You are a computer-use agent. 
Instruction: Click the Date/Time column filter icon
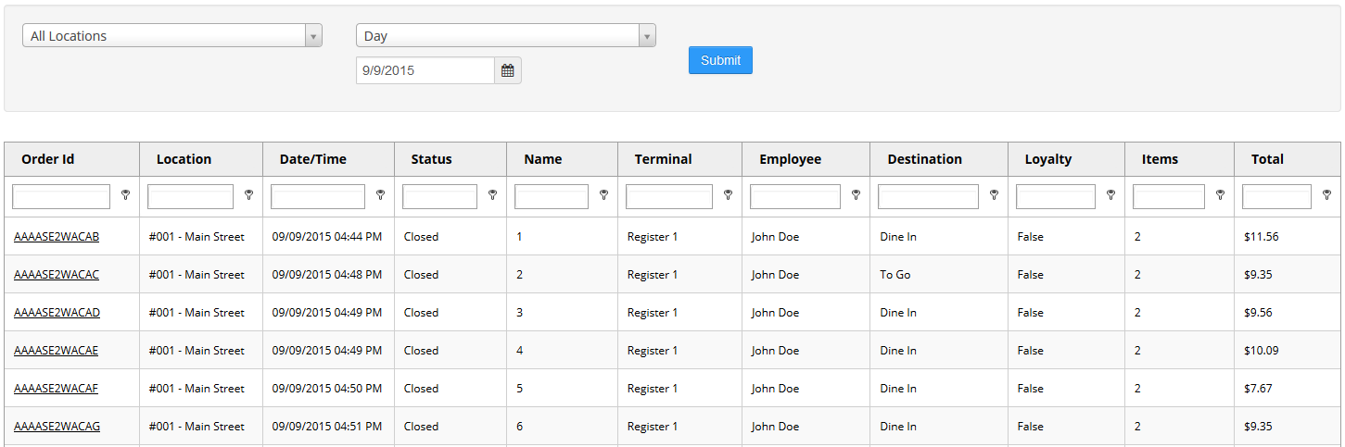pos(380,195)
